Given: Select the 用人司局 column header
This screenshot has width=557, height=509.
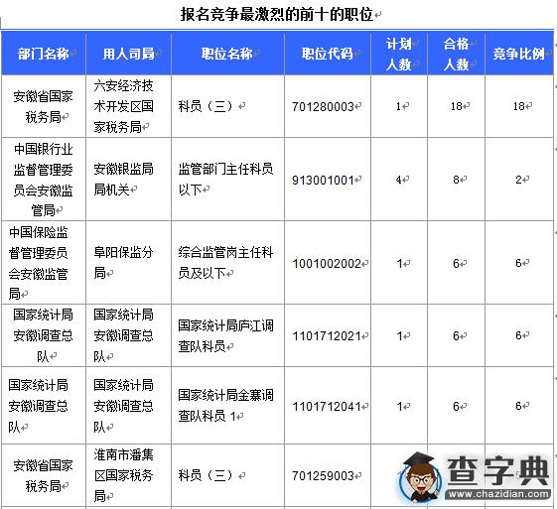Looking at the screenshot, I should coord(129,54).
